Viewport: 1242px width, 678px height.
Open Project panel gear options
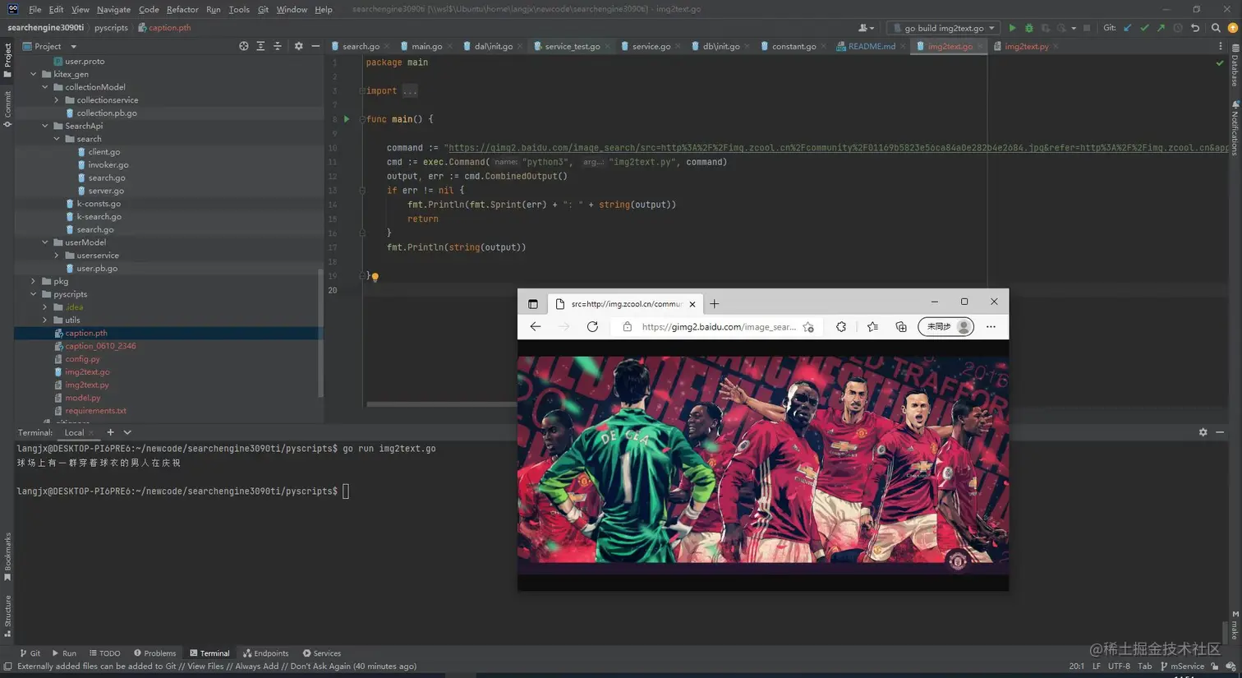pos(298,46)
